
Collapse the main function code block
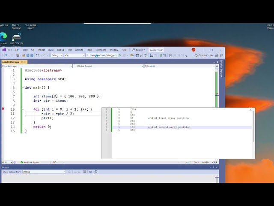23,88
